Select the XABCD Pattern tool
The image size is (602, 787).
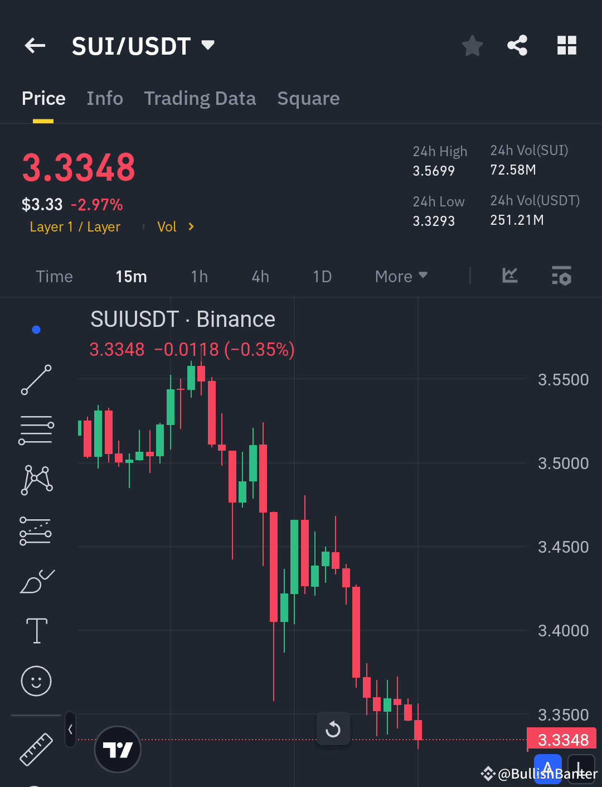pos(36,479)
